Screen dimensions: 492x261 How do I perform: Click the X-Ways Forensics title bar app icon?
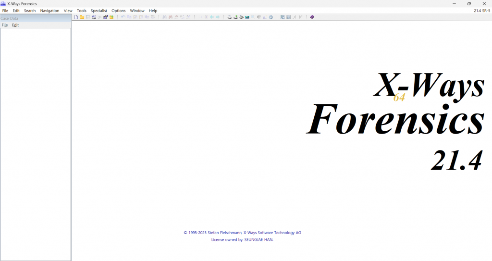click(x=3, y=3)
